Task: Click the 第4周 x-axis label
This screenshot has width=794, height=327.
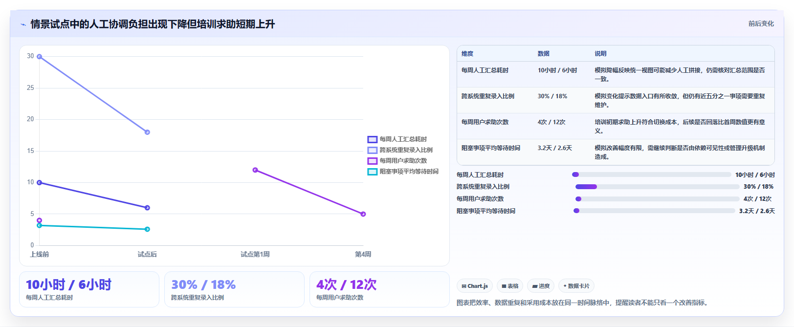Action: [x=363, y=254]
